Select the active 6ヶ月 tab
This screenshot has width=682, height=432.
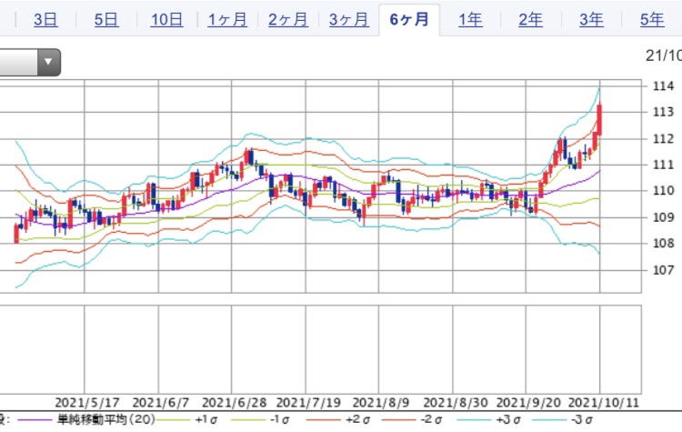click(x=409, y=20)
